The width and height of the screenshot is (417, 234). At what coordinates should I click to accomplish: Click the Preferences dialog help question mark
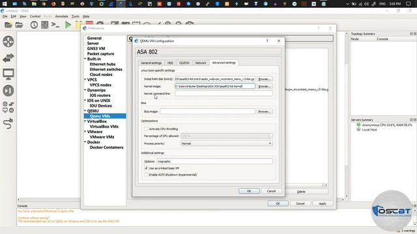[x=319, y=28]
